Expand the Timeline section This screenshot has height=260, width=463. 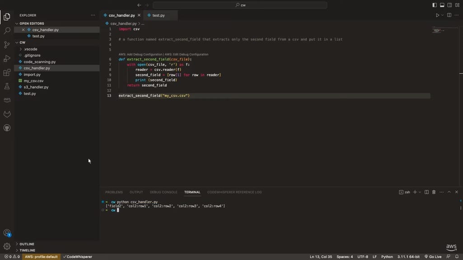click(27, 250)
